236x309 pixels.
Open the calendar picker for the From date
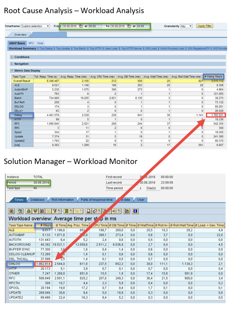[x=81, y=26]
